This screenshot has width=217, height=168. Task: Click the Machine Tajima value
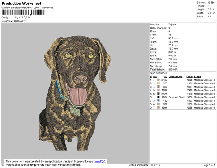(x=172, y=24)
